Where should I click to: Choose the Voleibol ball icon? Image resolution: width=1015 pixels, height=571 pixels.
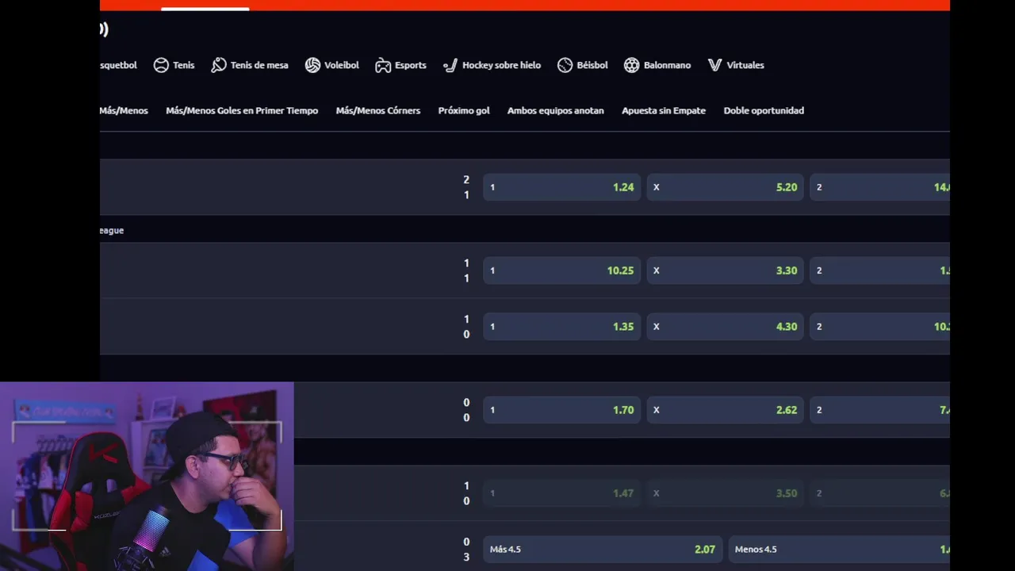tap(312, 65)
